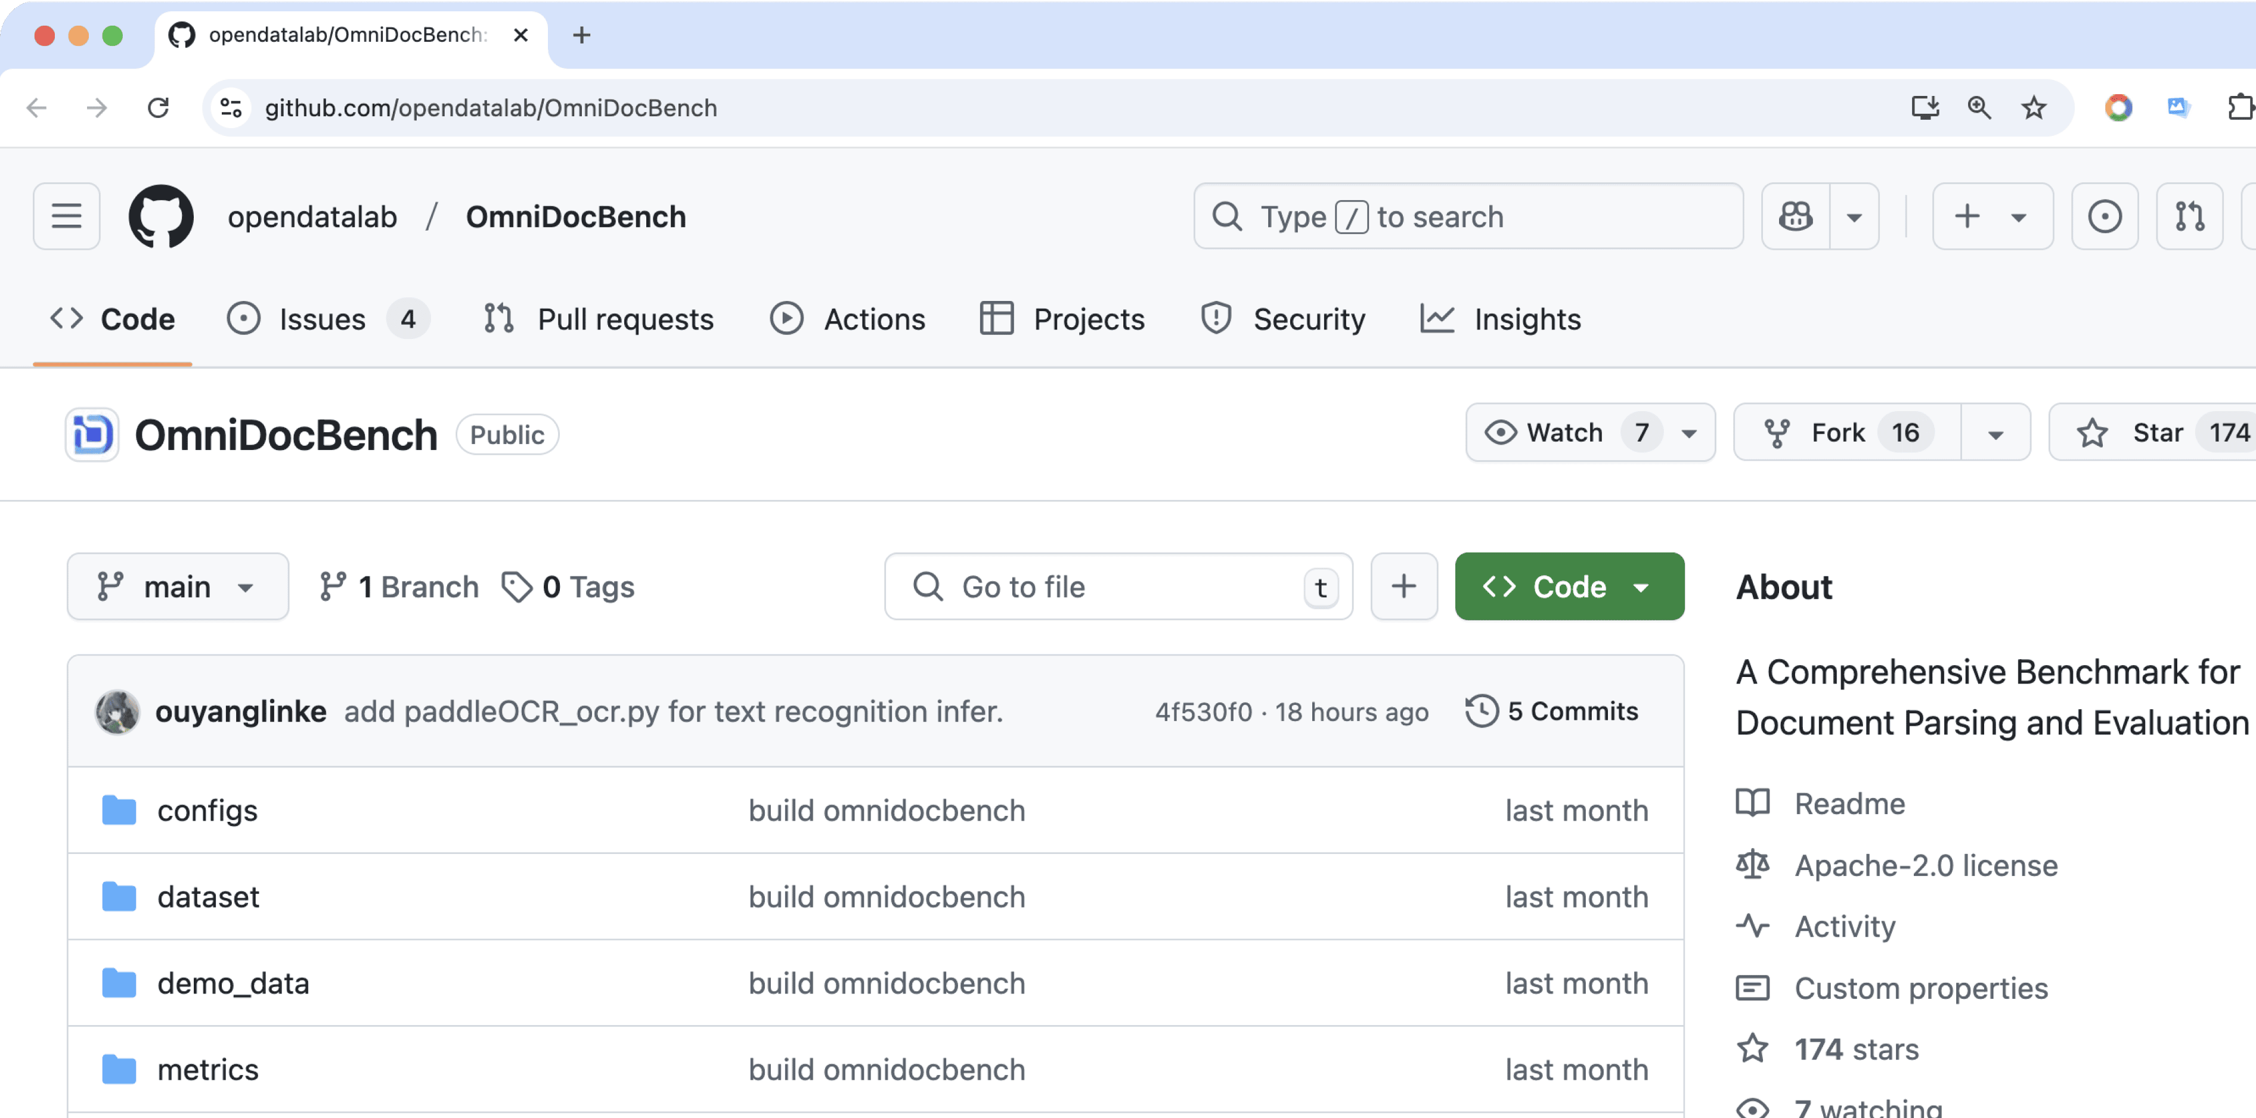Open the Copilot dropdown arrow
The image size is (2256, 1118).
[x=1854, y=216]
